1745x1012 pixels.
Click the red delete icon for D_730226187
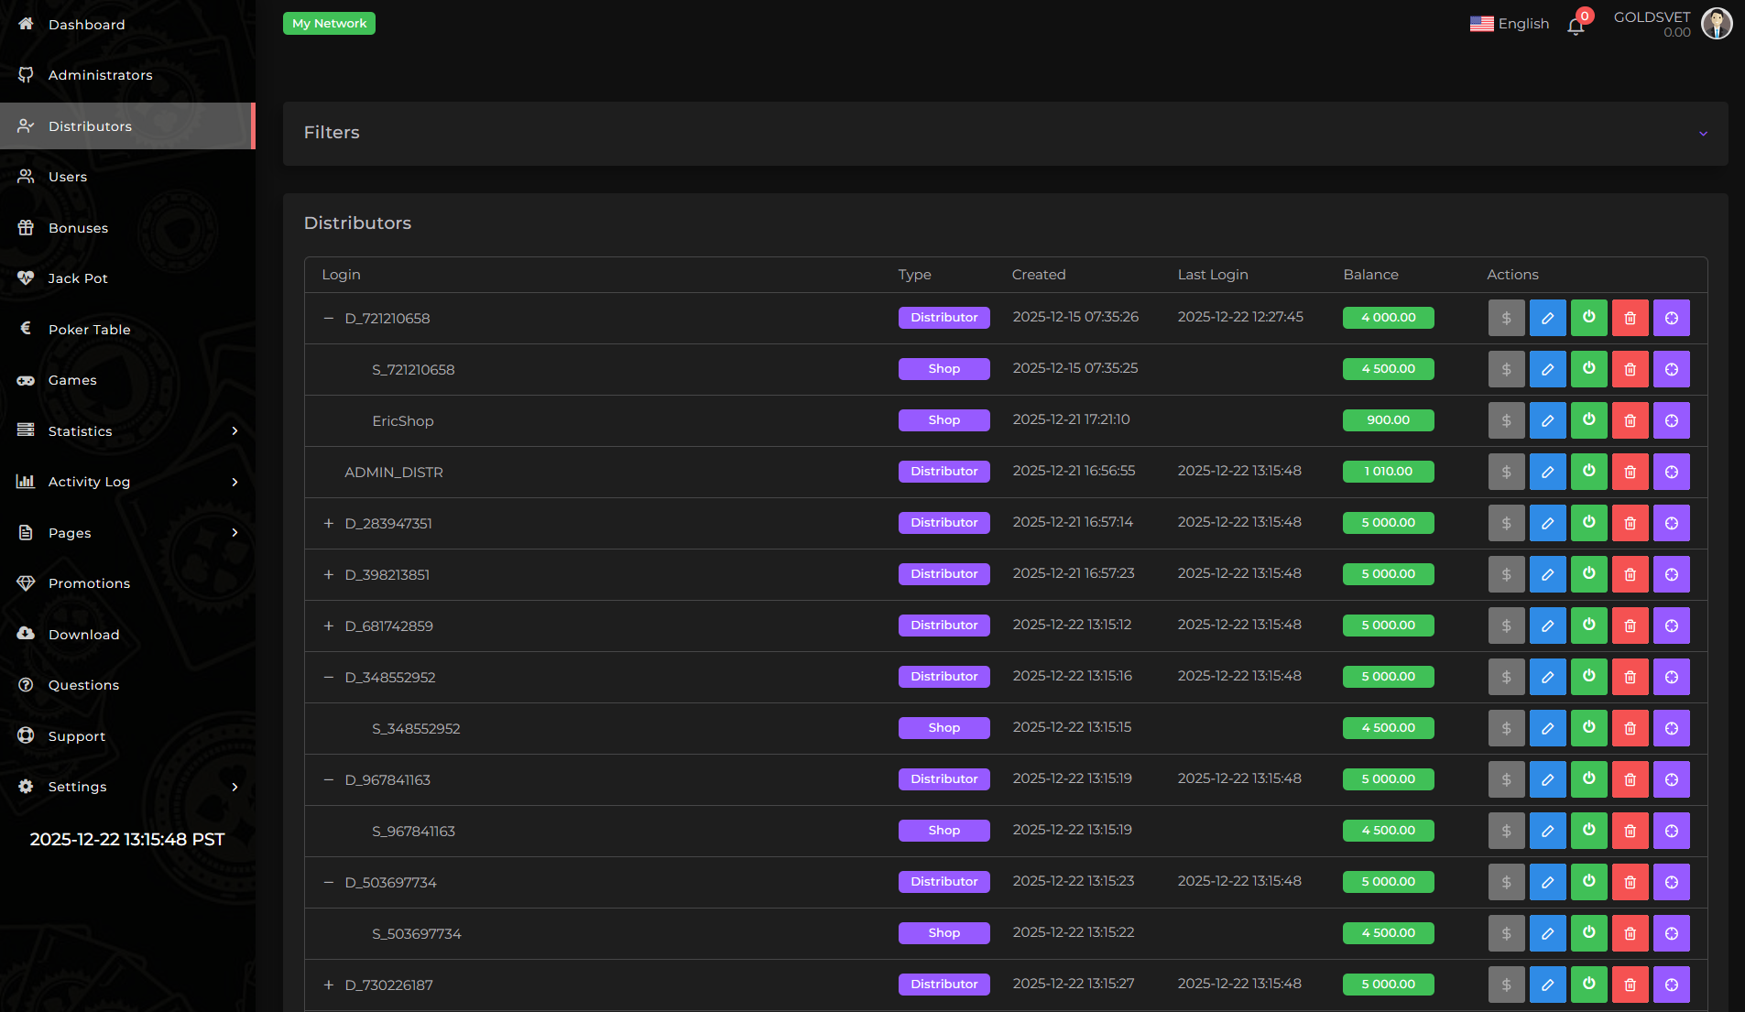1630,985
